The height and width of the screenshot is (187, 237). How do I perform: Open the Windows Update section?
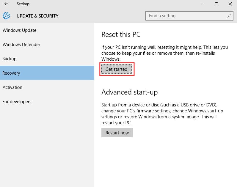tap(19, 30)
